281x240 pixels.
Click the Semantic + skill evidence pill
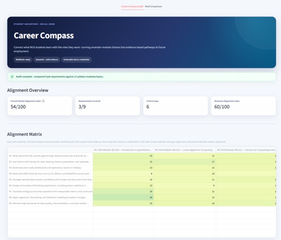[47, 59]
